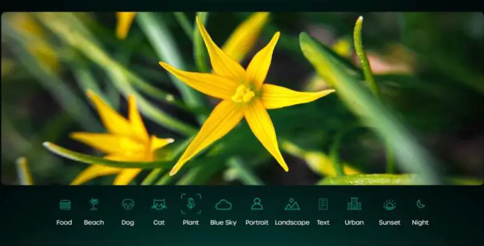Select the Food burger icon
This screenshot has height=246, width=484.
click(x=65, y=205)
